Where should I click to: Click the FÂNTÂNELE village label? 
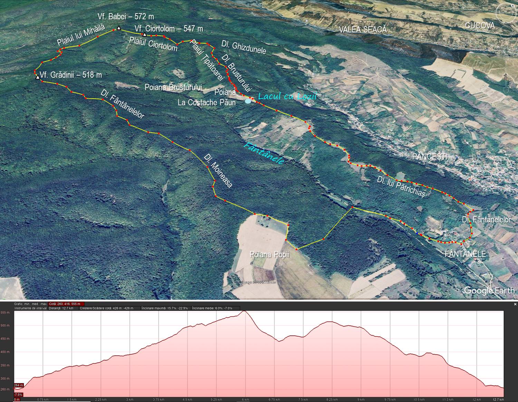coord(465,254)
